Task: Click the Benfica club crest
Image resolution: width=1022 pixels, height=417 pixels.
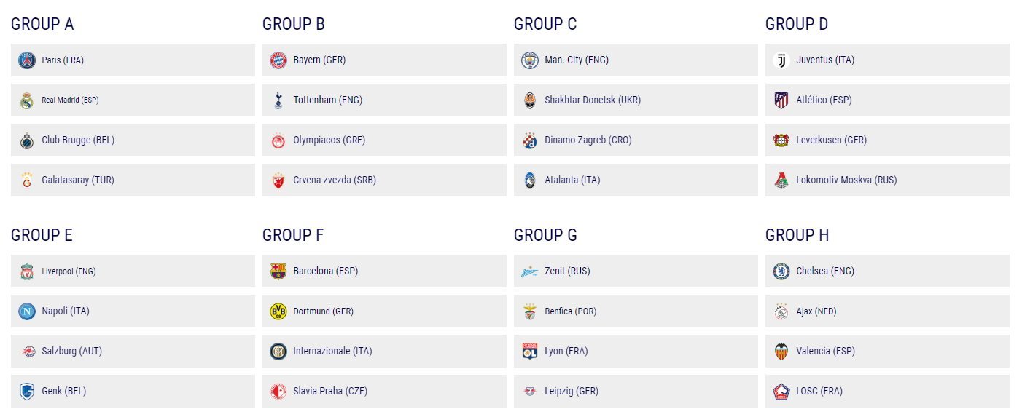Action: 530,311
